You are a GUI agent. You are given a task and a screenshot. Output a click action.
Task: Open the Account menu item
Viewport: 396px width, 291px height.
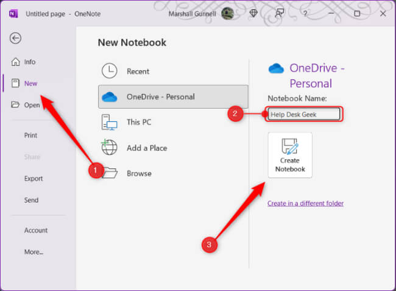click(x=36, y=231)
